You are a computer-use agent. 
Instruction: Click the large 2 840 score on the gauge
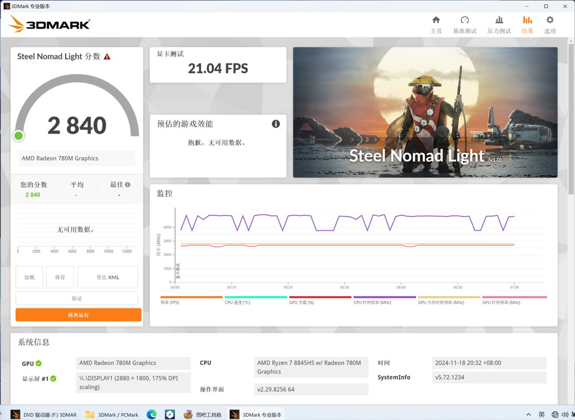tap(77, 125)
